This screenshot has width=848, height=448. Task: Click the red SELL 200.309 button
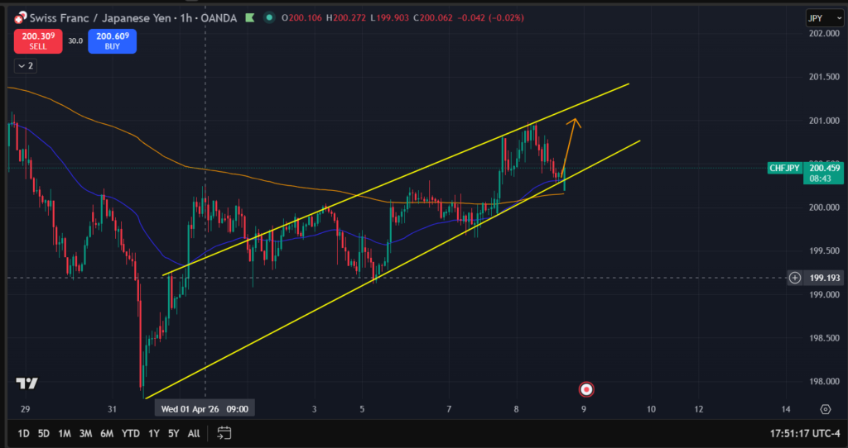[38, 41]
